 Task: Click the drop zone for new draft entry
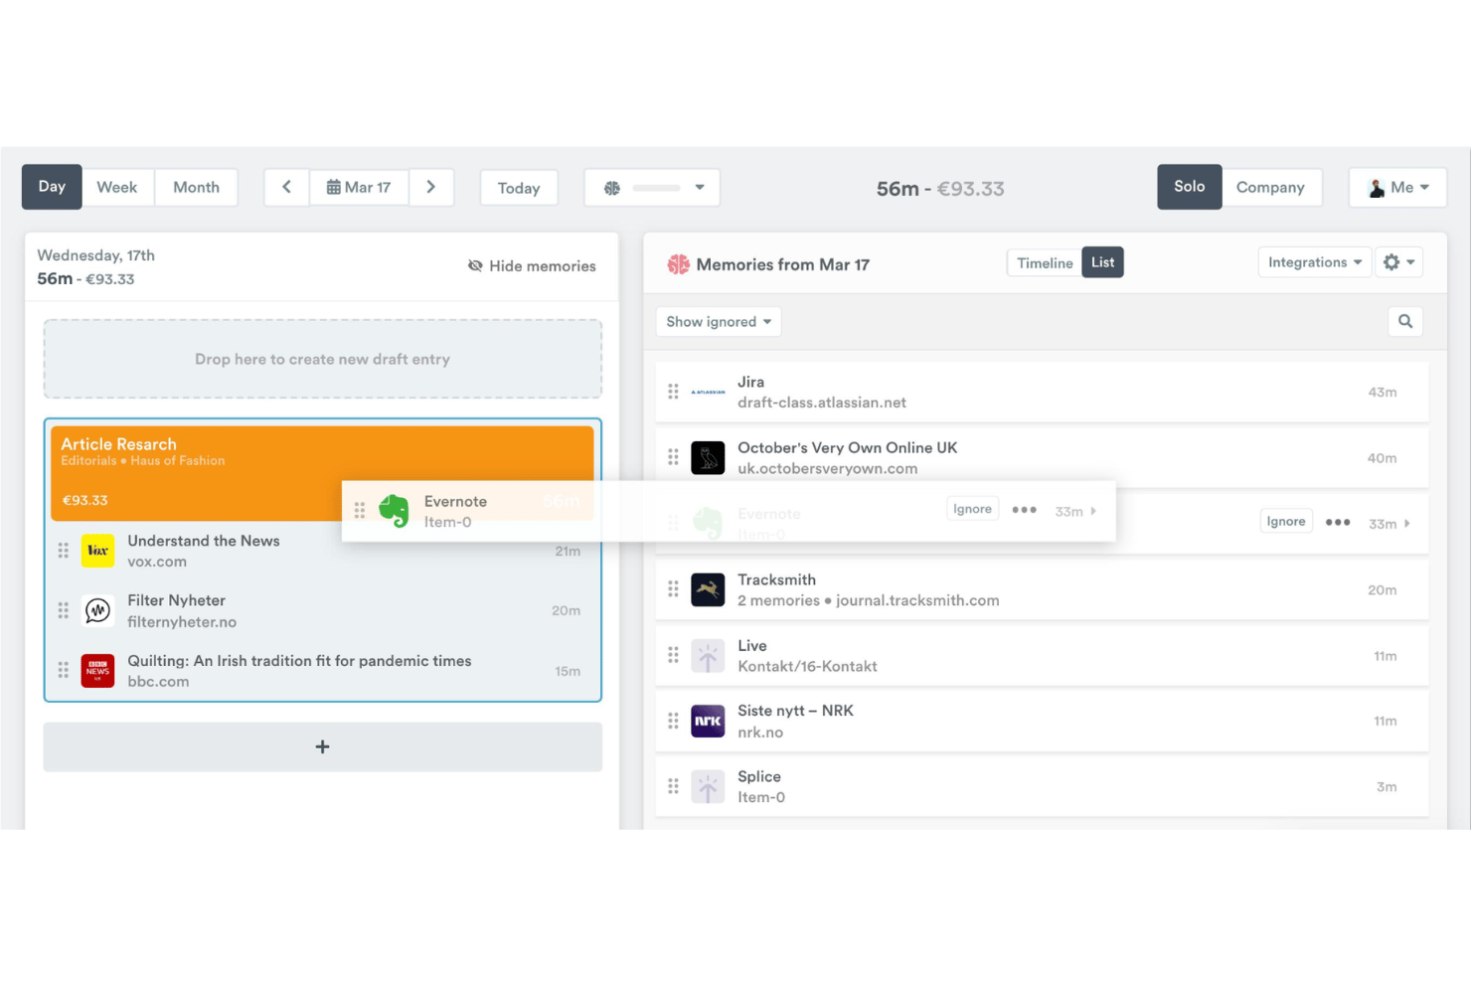click(322, 359)
